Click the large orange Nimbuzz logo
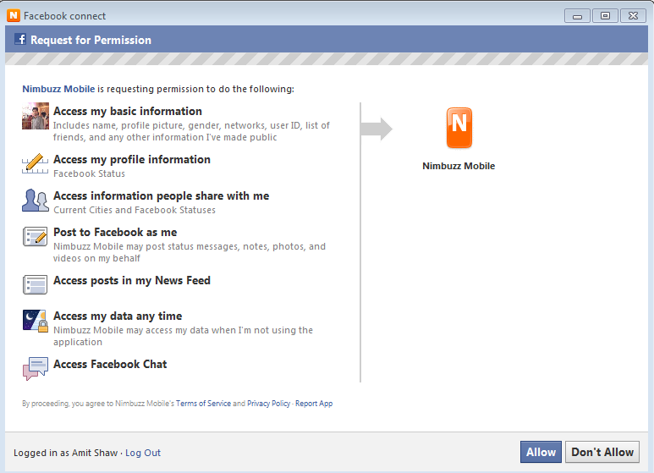Image resolution: width=654 pixels, height=473 pixels. (x=459, y=128)
